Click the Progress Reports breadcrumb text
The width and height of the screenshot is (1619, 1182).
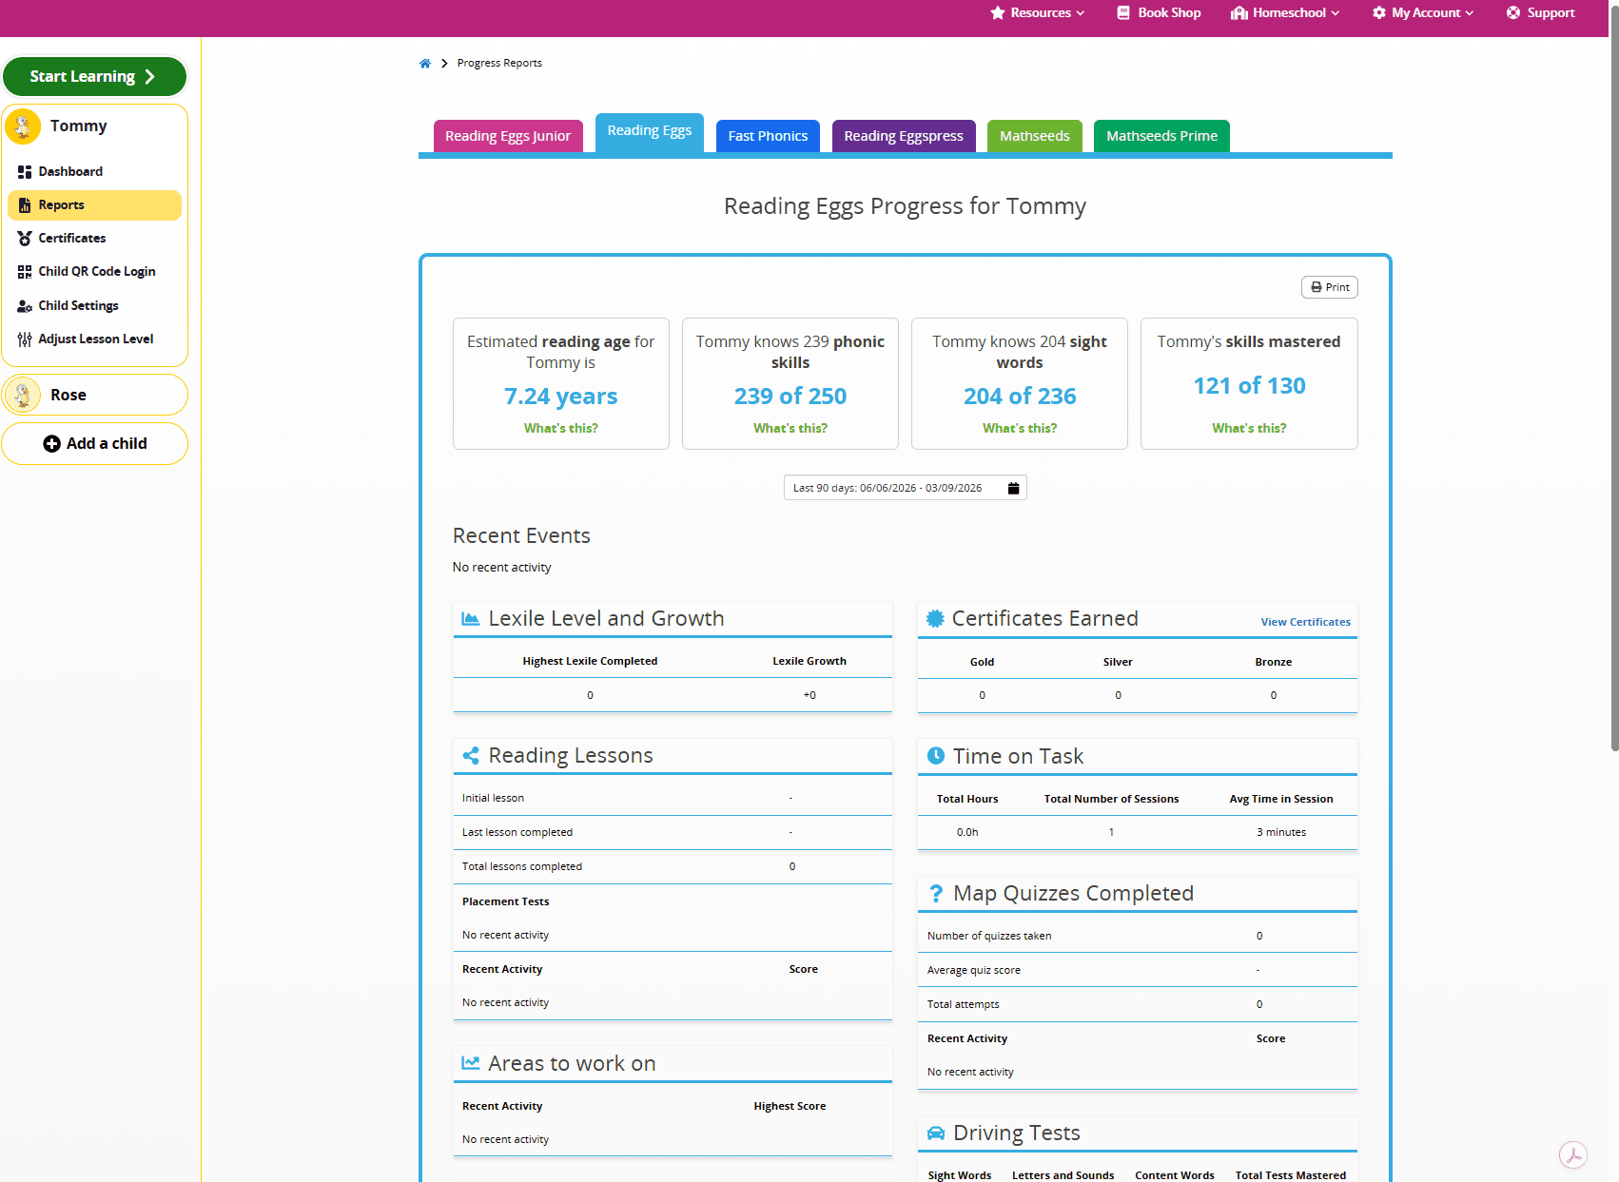coord(499,64)
